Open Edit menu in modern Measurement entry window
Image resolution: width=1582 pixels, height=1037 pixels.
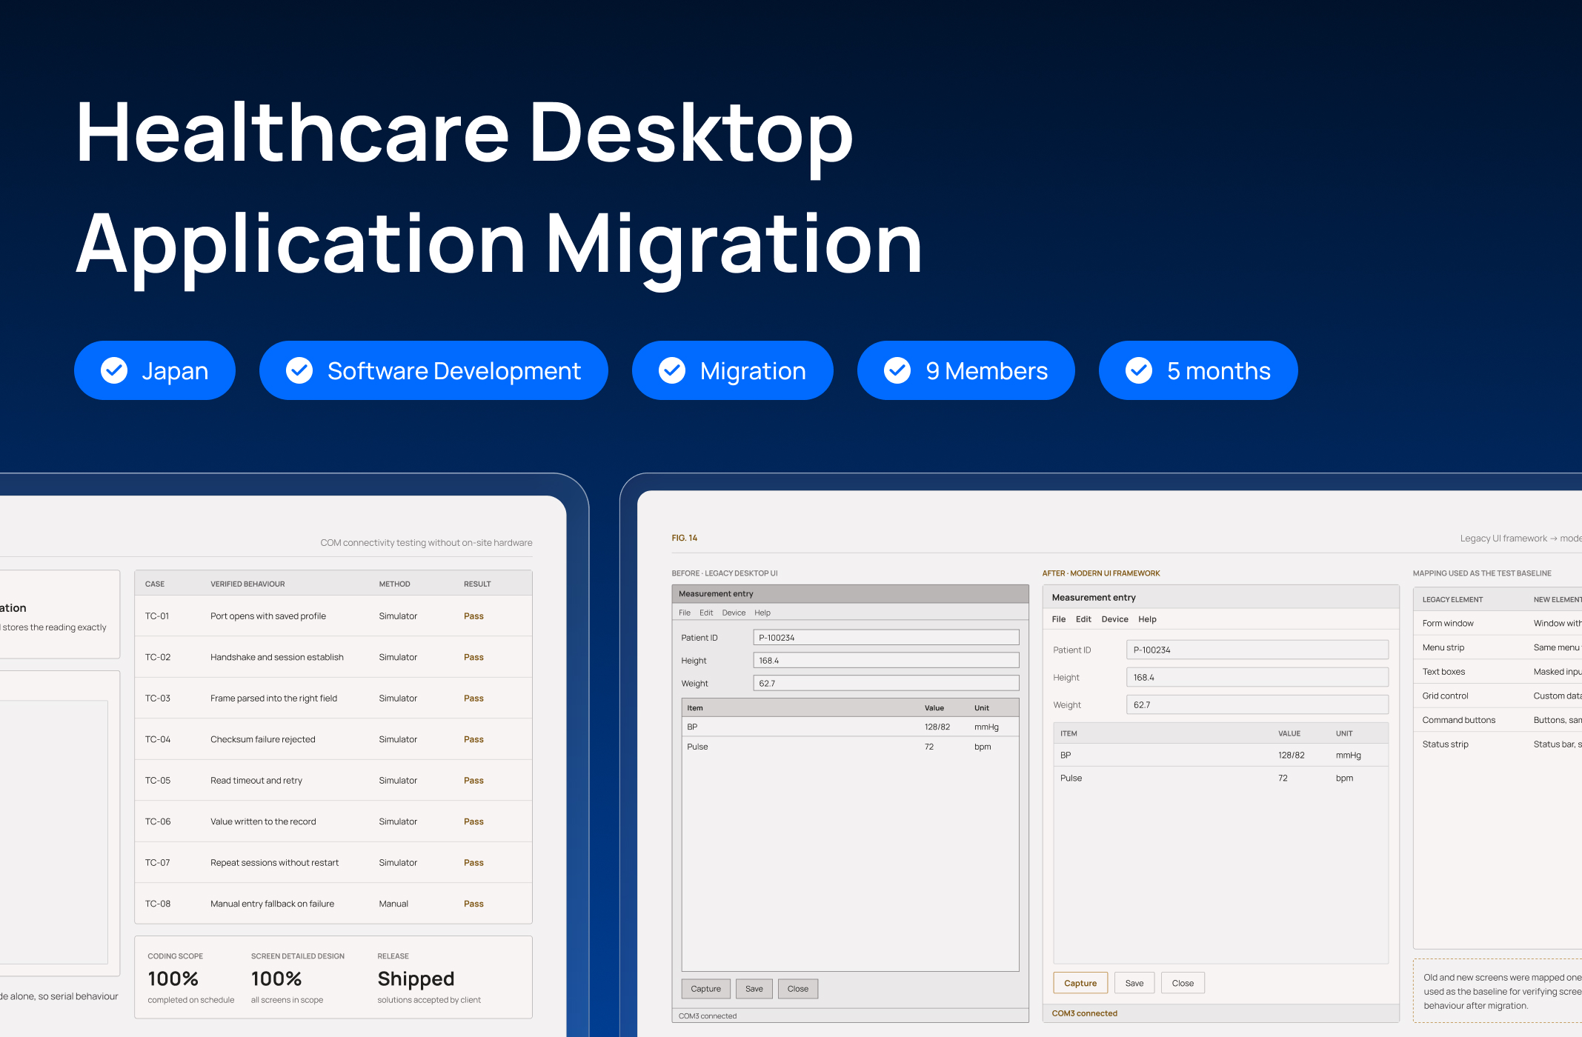click(1083, 619)
